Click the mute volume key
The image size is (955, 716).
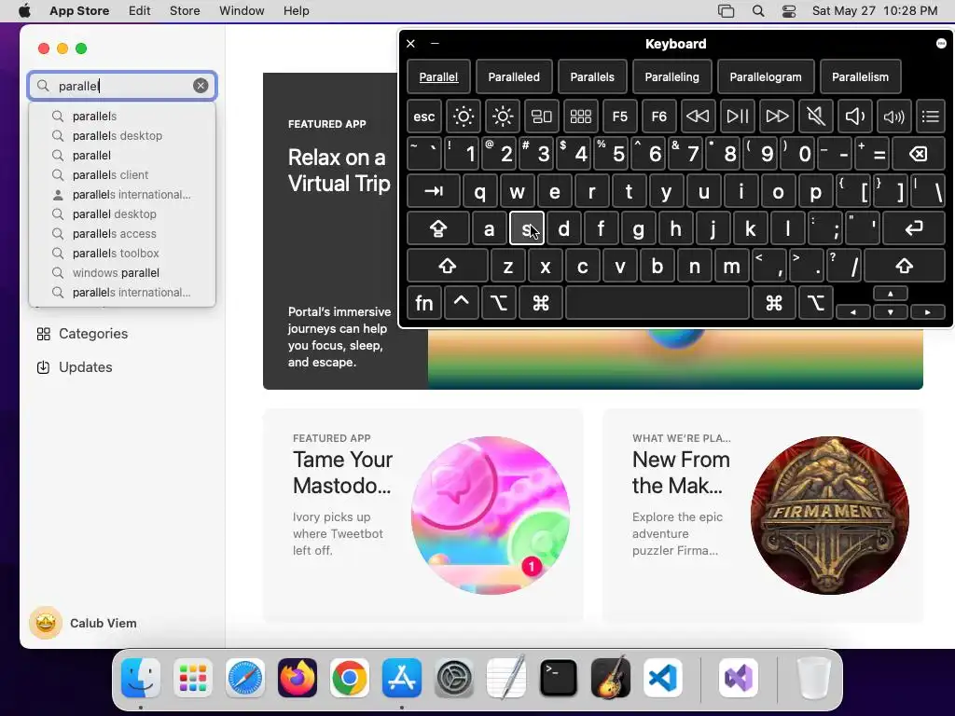[x=815, y=117]
